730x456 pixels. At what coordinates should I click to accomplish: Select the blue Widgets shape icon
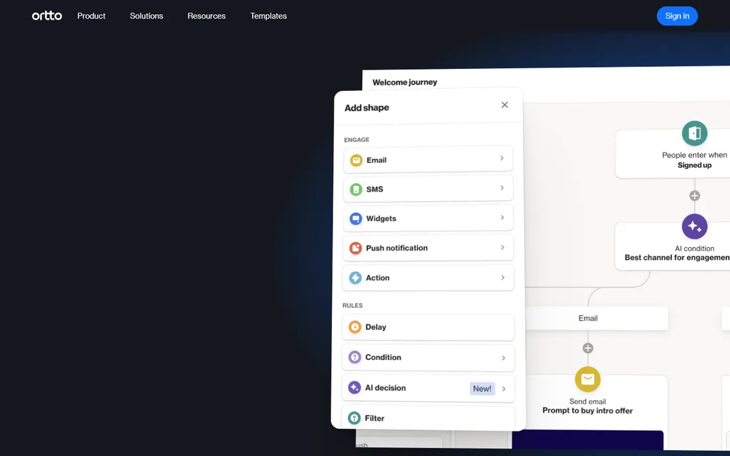[x=356, y=219]
